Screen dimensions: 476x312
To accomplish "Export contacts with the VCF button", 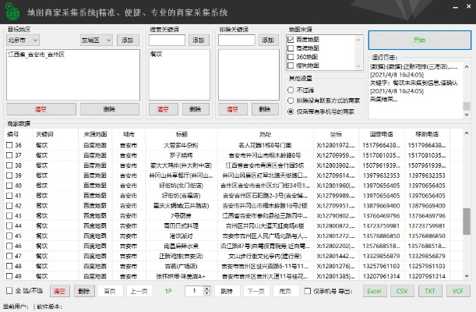I will (x=456, y=291).
